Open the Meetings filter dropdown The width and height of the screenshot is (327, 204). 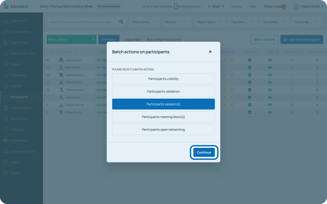(x=306, y=21)
